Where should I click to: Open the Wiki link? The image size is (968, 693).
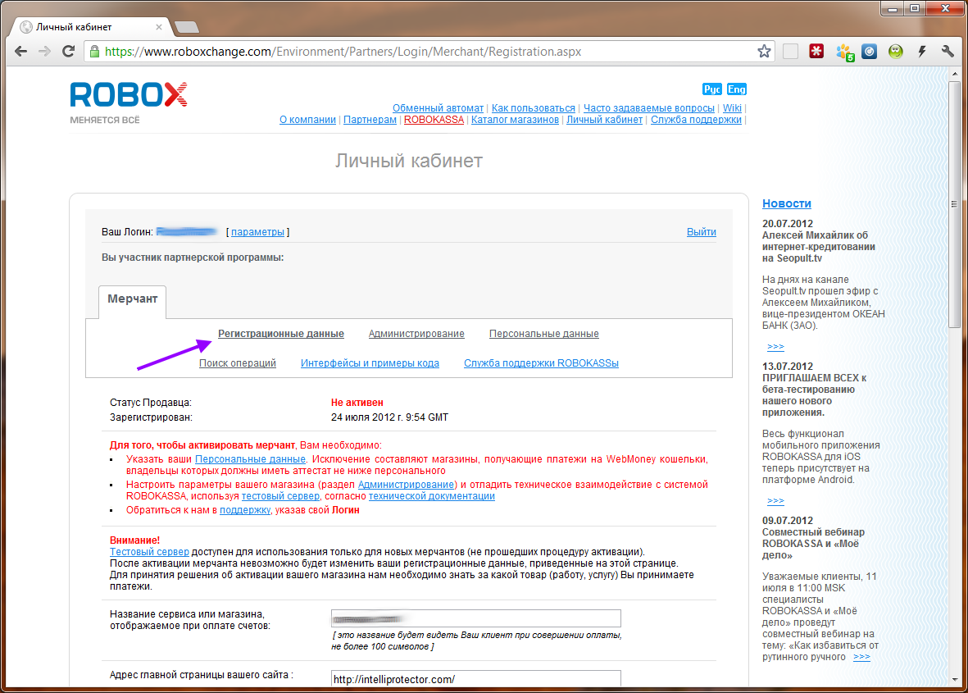click(732, 108)
